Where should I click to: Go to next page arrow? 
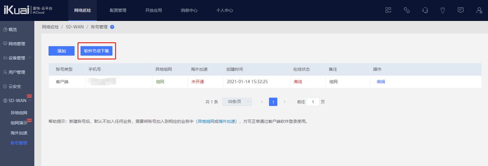pos(285,102)
